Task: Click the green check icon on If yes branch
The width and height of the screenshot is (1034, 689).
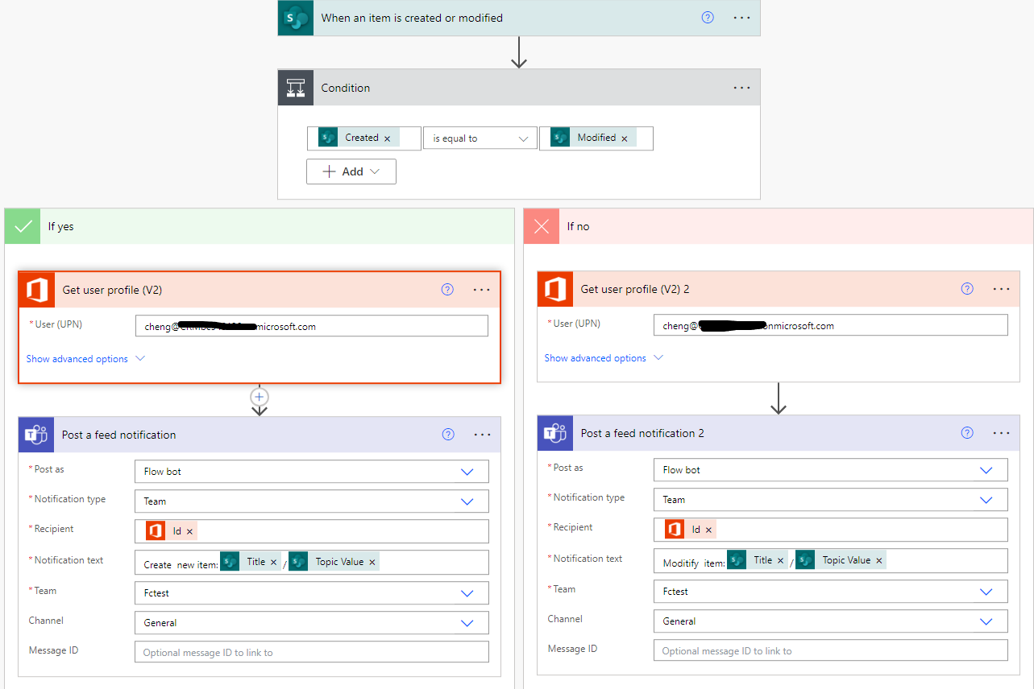Action: pos(22,226)
